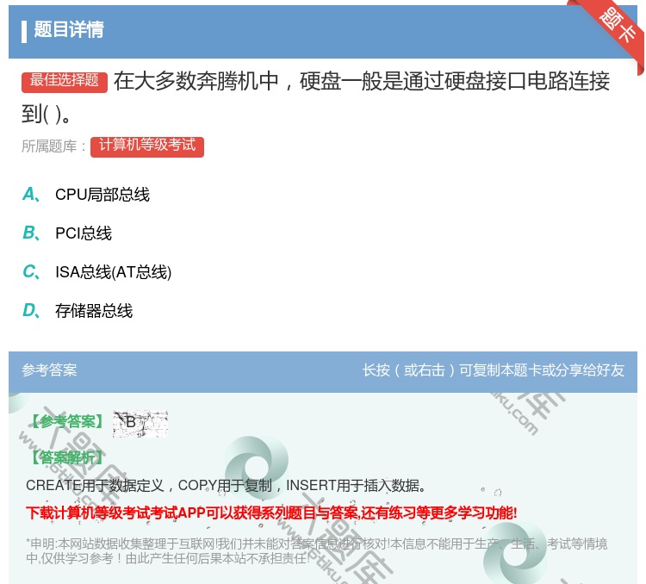Screen dimensions: 646x584
Task: Click the 长按（或右击）可复制本题卡 hint text
Action: tap(494, 370)
